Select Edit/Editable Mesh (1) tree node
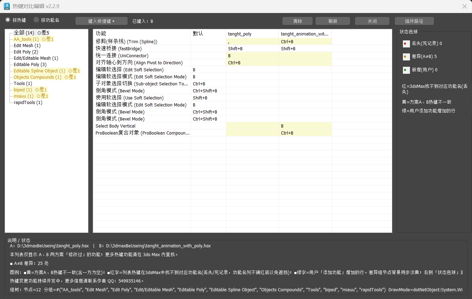This screenshot has width=472, height=299. [36, 58]
